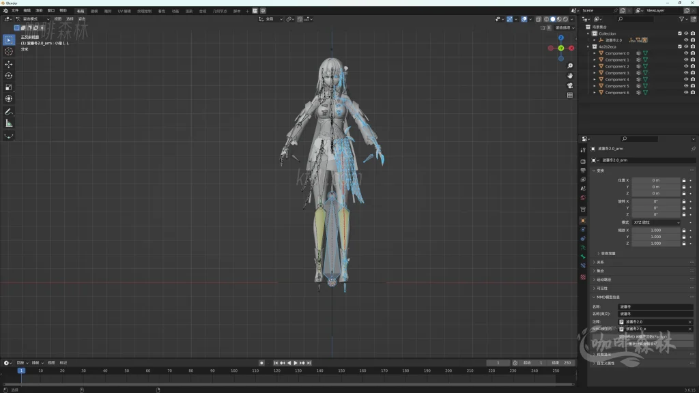Select the Scale tool
The width and height of the screenshot is (699, 393).
coord(8,87)
